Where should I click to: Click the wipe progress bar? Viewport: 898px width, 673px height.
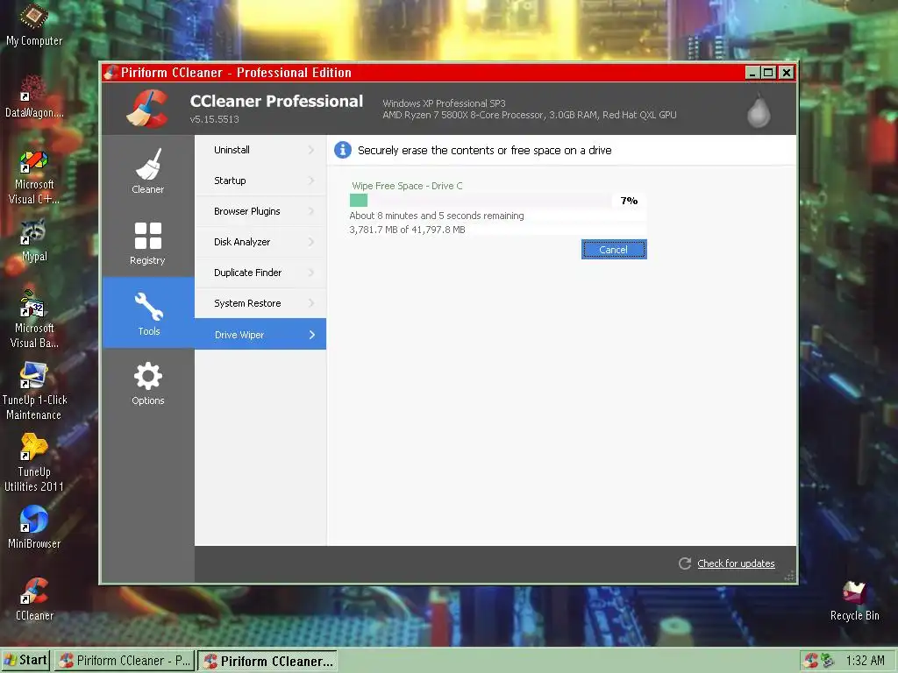click(480, 201)
